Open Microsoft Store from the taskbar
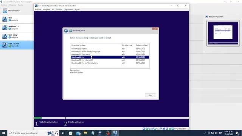The image size is (242, 136). 71,133
